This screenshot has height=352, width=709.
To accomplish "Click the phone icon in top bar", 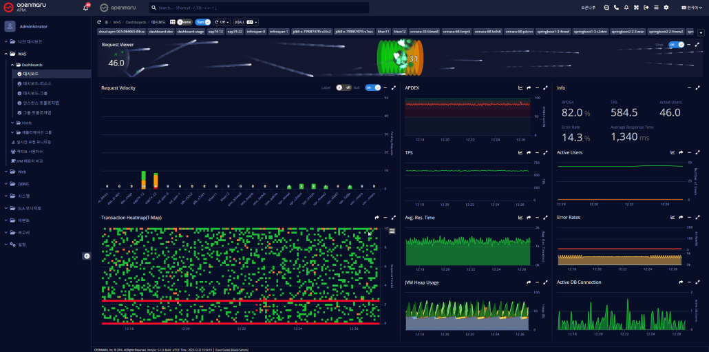I will (616, 8).
